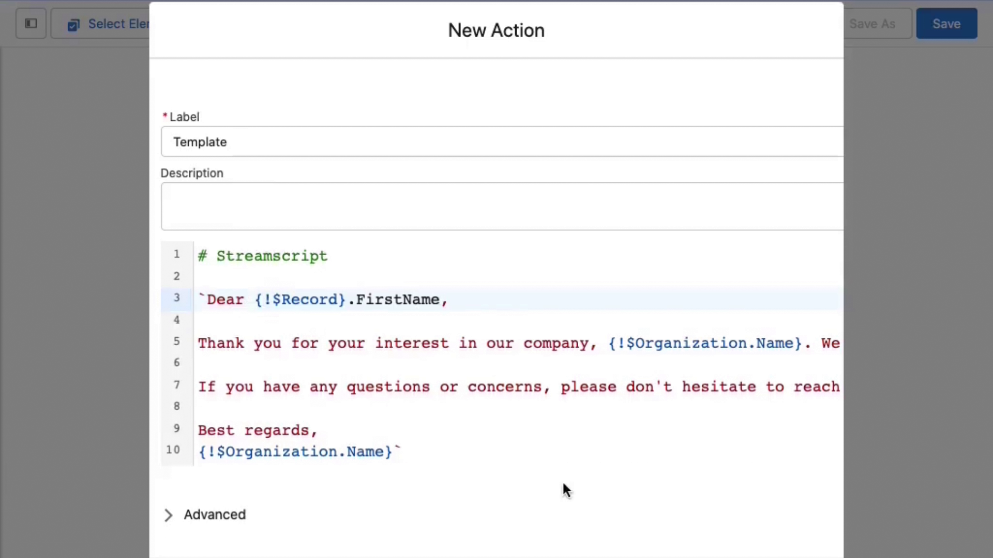Screen dimensions: 993x558
Task: Click the Advanced section label
Action: [215, 515]
